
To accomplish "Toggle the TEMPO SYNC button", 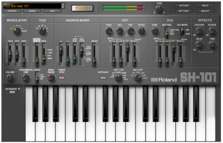I will point(62,77).
